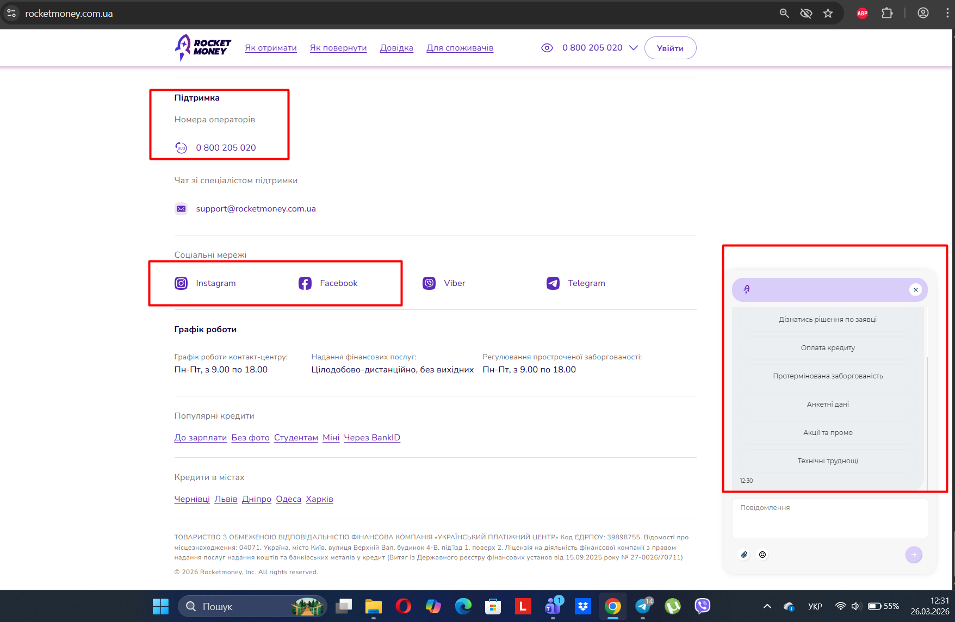This screenshot has width=955, height=622.
Task: Click the send message arrow button
Action: pyautogui.click(x=914, y=555)
